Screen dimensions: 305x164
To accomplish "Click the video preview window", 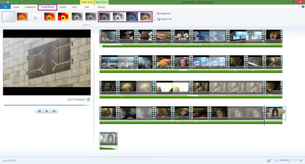I will click(x=47, y=62).
